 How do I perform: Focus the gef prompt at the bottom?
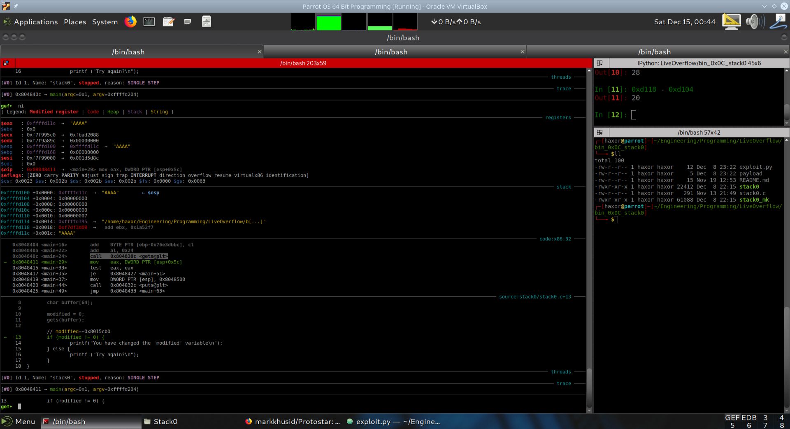tap(19, 406)
